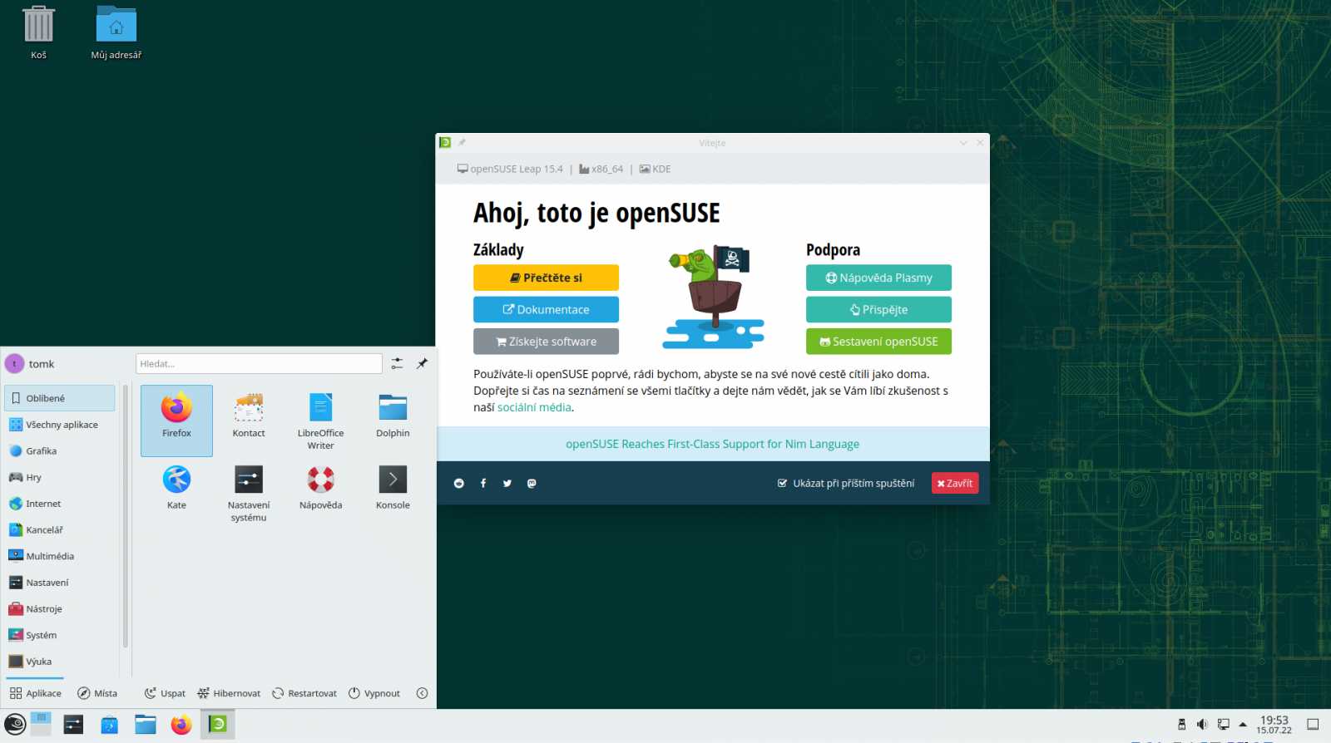Open Nastavení systému from favorites
The image size is (1331, 743).
point(249,493)
